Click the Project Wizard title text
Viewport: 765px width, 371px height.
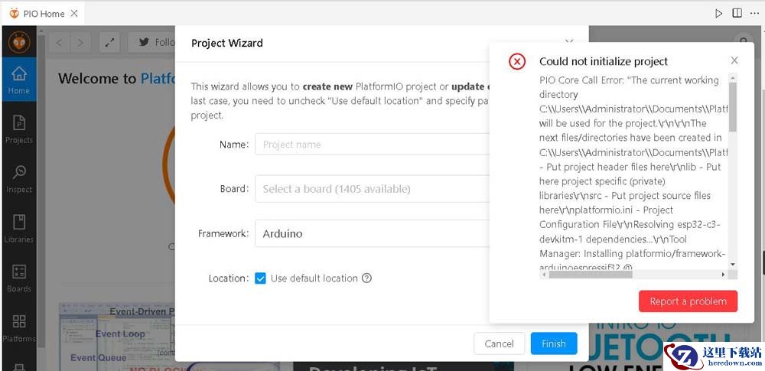tap(227, 43)
